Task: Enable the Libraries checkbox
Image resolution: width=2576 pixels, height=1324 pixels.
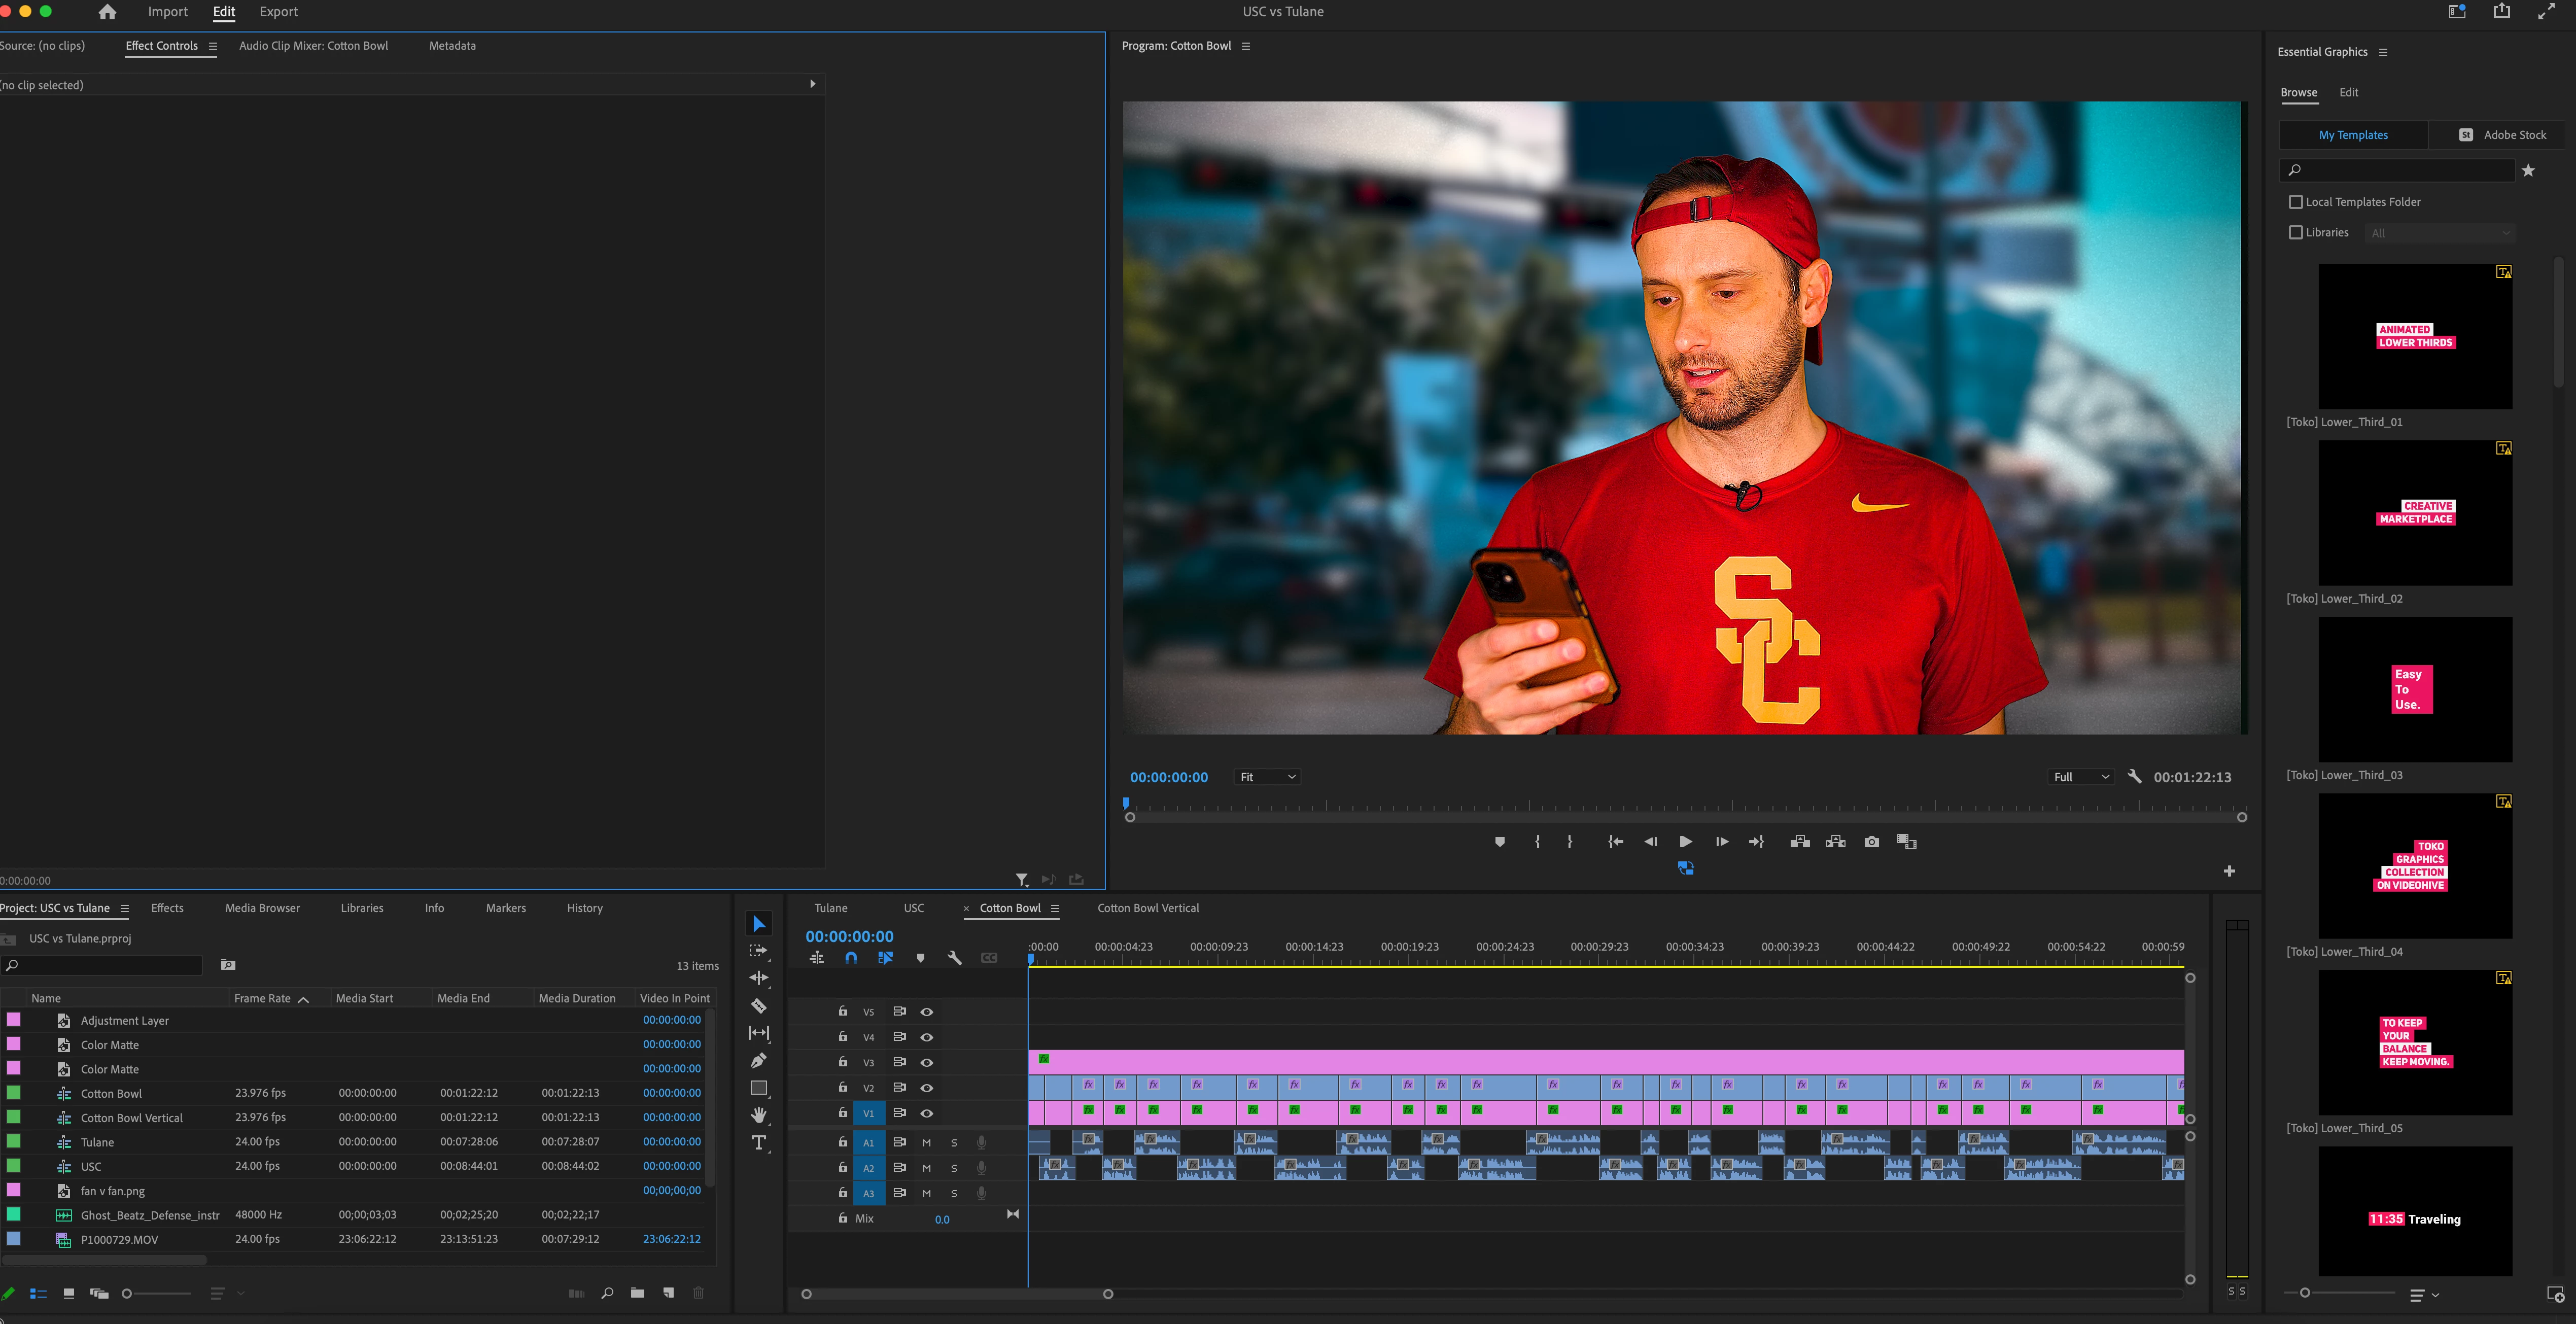Action: 2295,232
